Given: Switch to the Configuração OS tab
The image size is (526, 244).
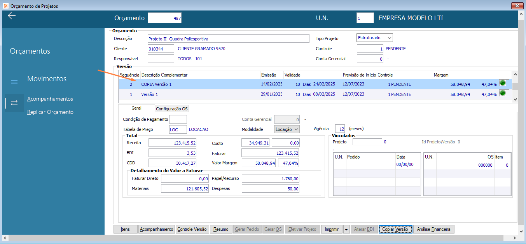Looking at the screenshot, I should pos(172,109).
